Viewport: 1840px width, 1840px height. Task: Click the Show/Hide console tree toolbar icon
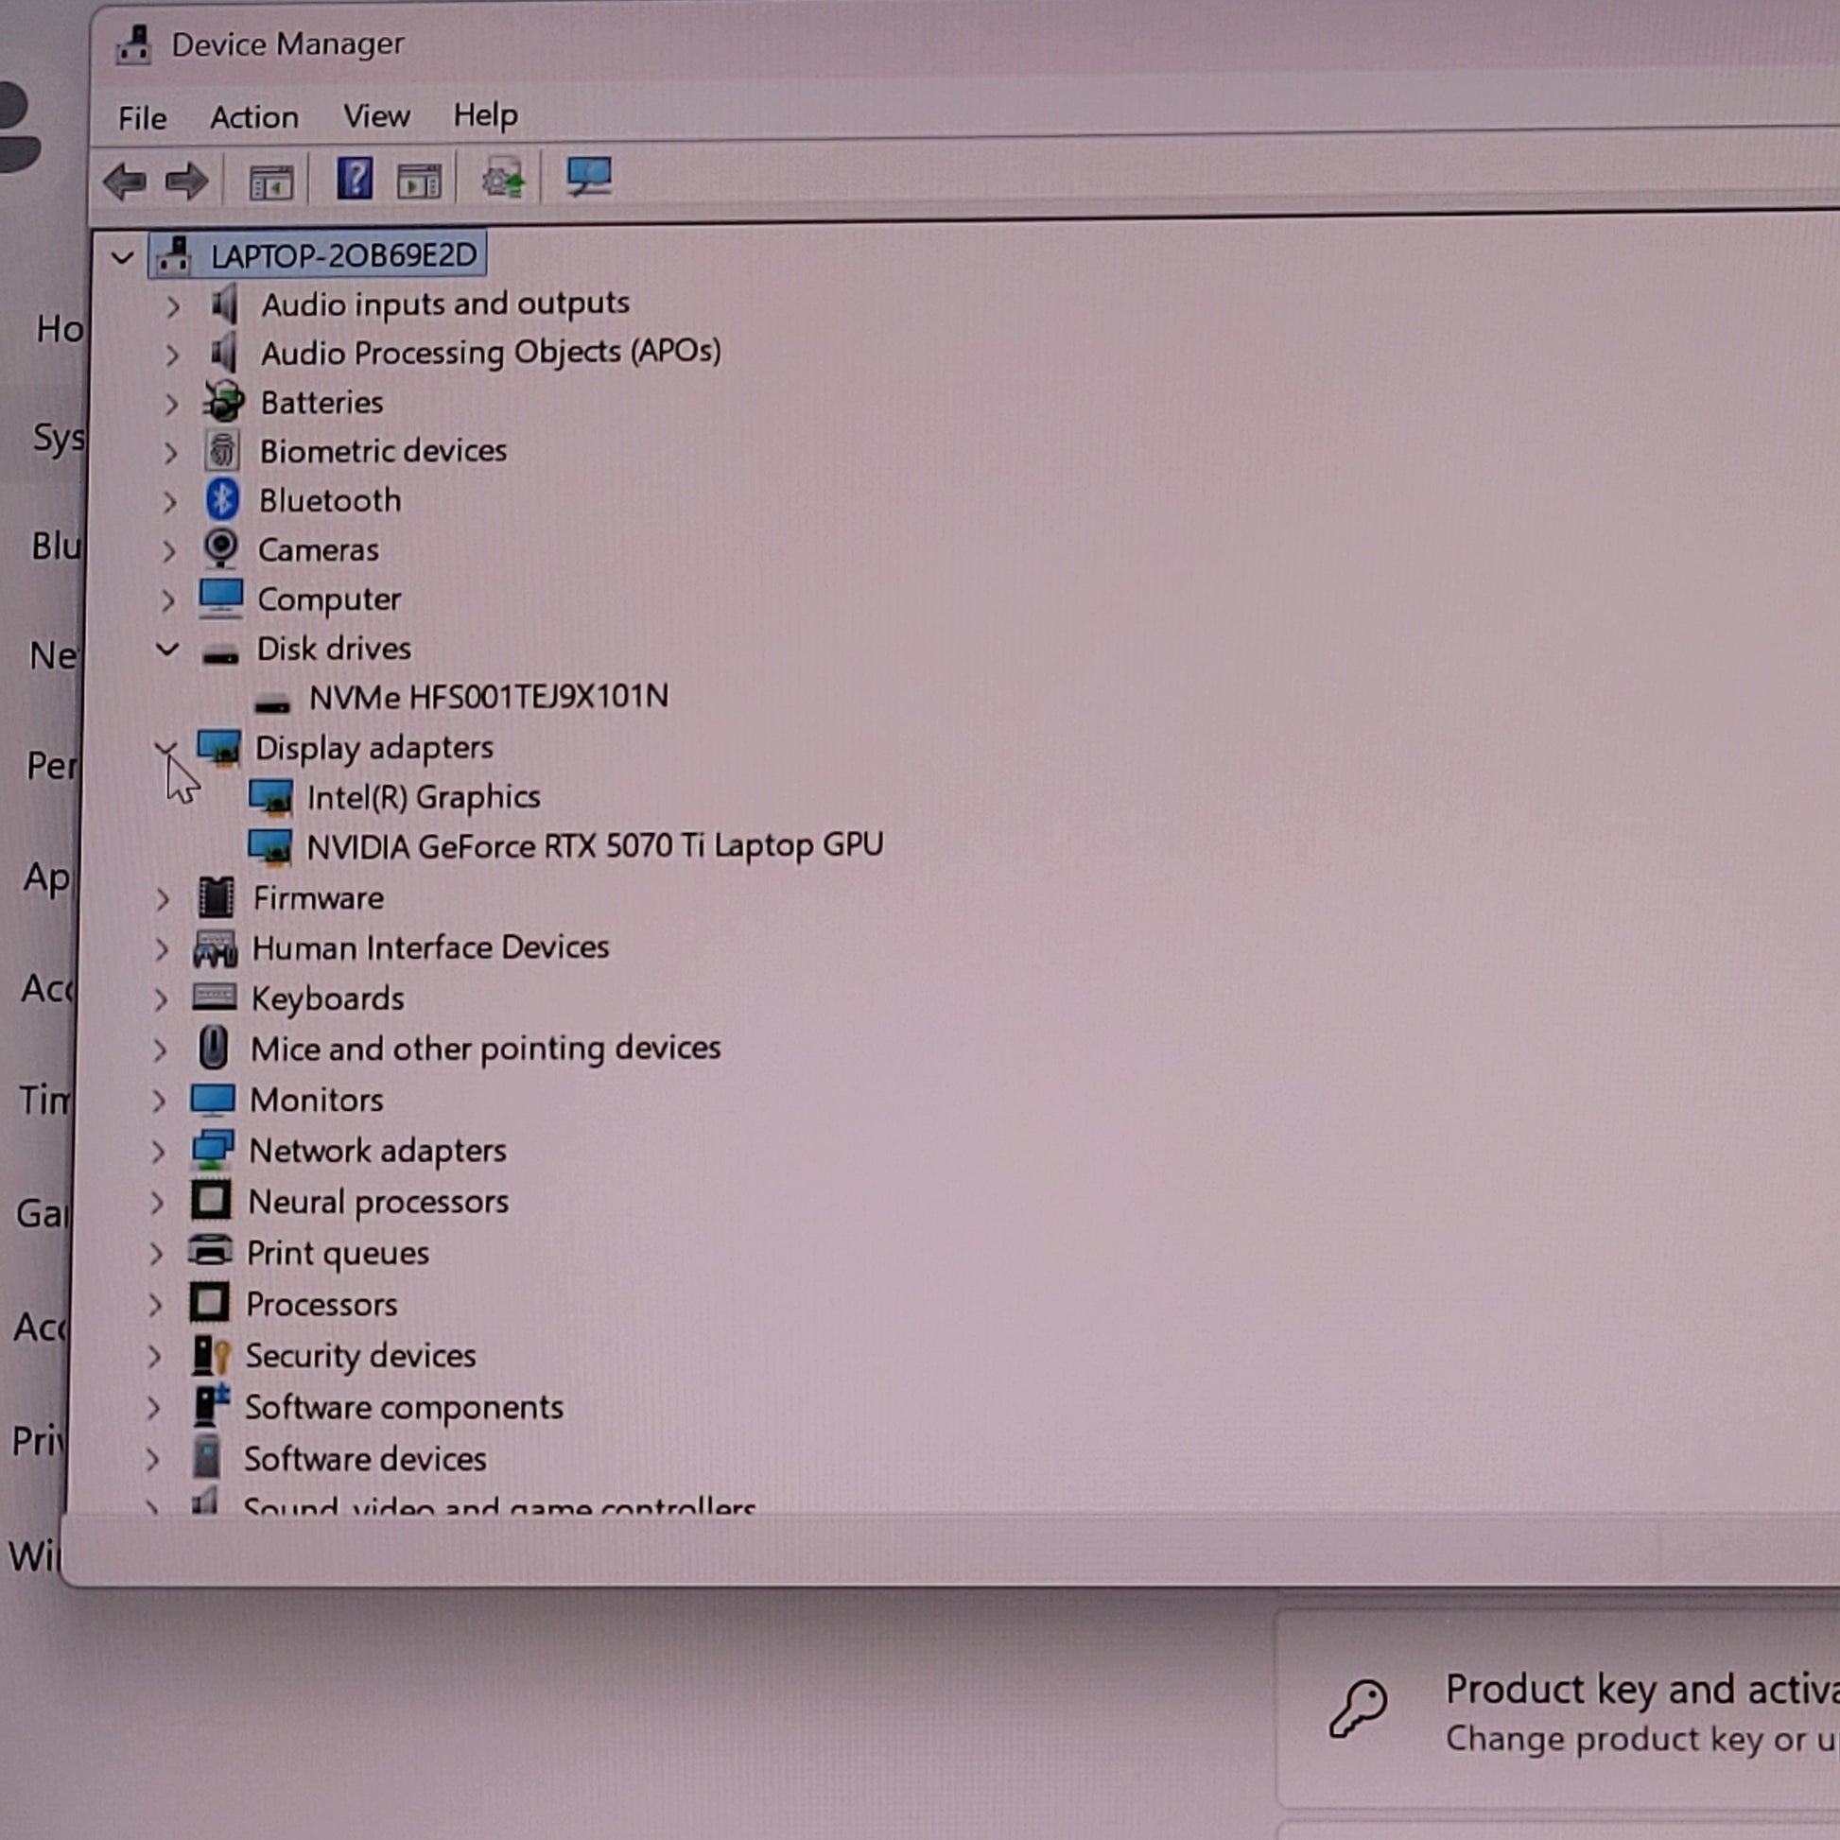tap(270, 181)
